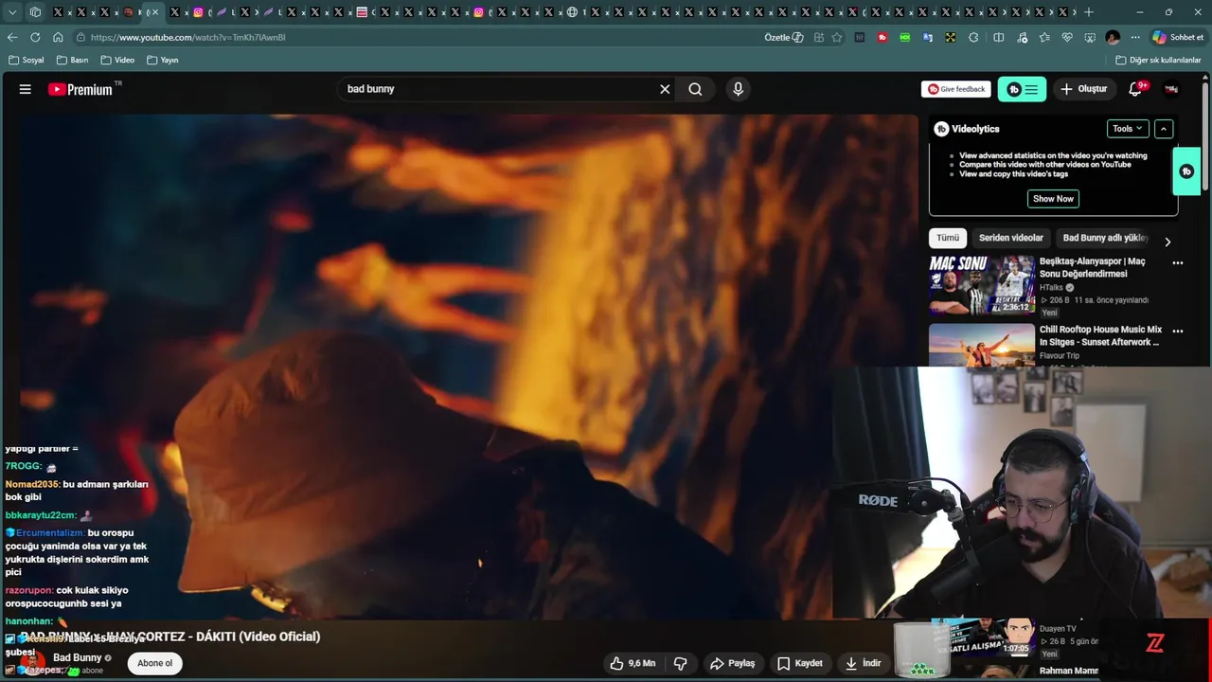Bookmark page with the star icon
The height and width of the screenshot is (682, 1212).
coord(837,37)
